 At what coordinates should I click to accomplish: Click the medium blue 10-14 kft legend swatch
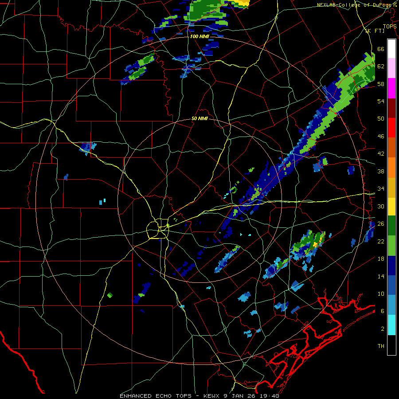click(x=391, y=285)
